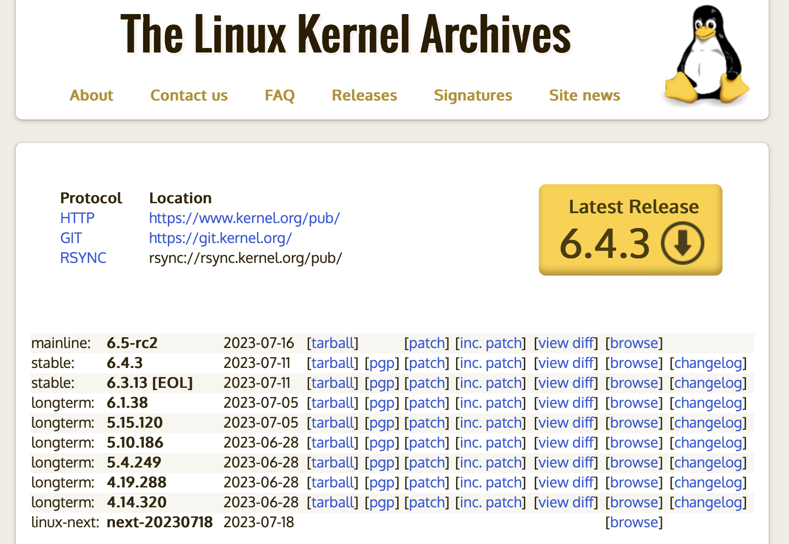Click the Latest Release 6.4.3 button
789x544 pixels.
pyautogui.click(x=631, y=230)
